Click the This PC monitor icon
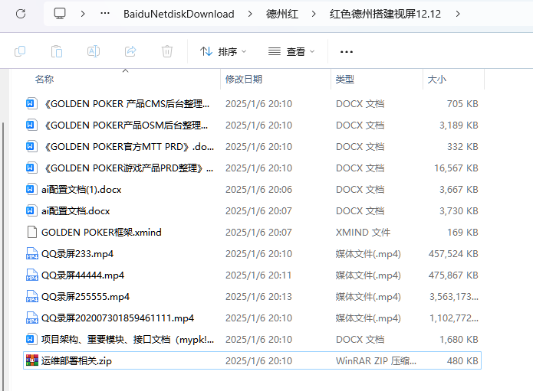The height and width of the screenshot is (391, 533). pos(60,14)
